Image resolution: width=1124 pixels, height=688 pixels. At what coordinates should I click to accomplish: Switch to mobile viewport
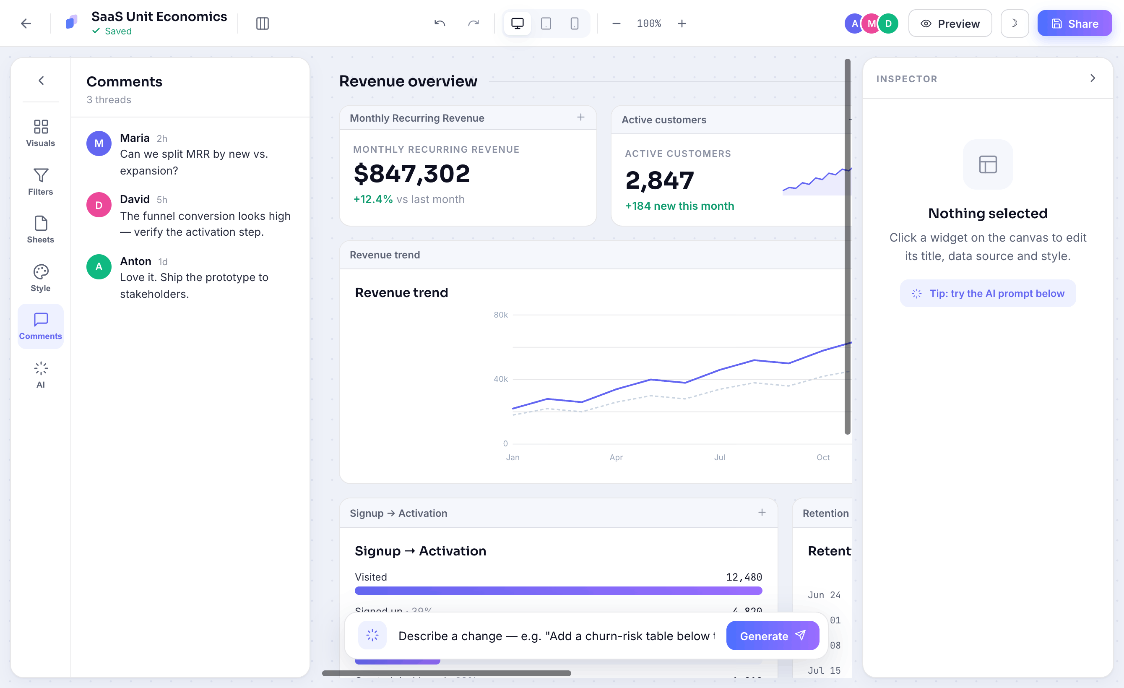click(x=574, y=23)
